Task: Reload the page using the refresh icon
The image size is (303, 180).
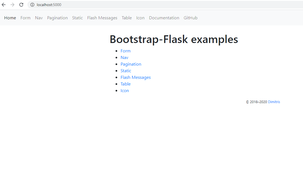Action: coord(21,5)
